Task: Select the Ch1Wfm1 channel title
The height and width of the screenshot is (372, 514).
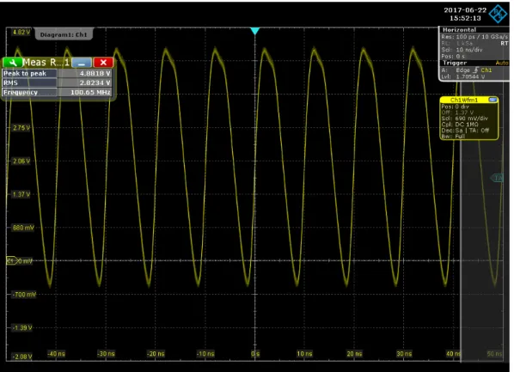Action: [x=464, y=100]
